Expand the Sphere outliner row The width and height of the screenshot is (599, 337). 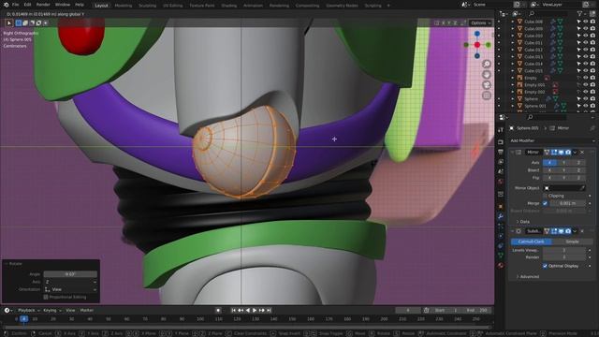pyautogui.click(x=513, y=99)
